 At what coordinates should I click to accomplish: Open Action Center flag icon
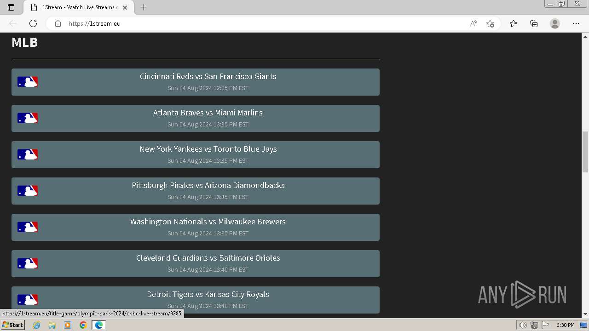point(545,325)
